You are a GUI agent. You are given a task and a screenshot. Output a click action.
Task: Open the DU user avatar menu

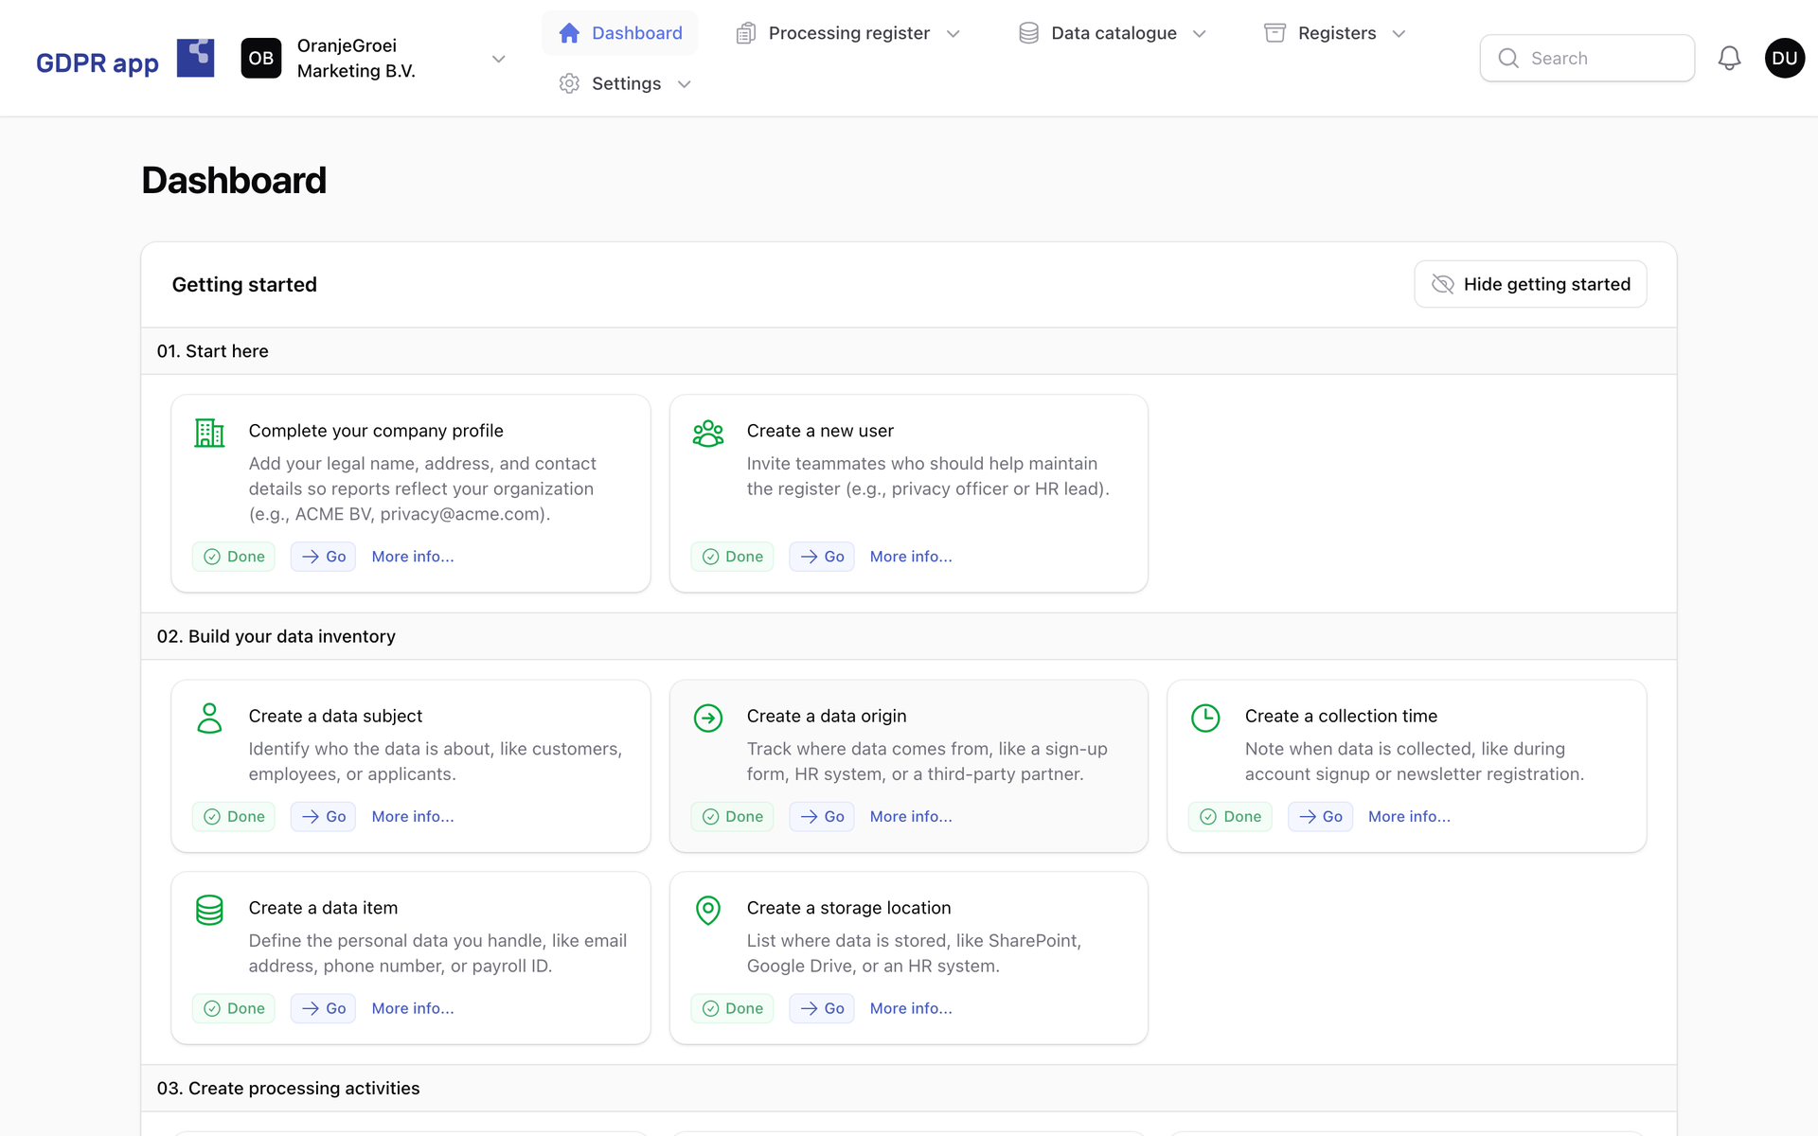click(x=1785, y=58)
